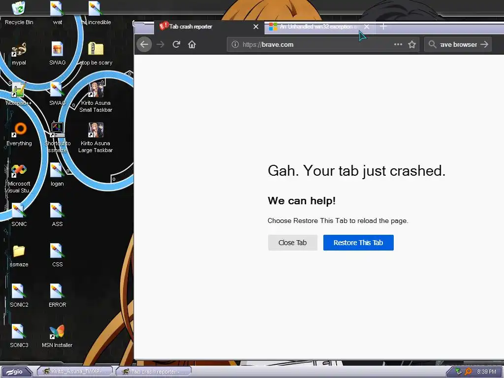The width and height of the screenshot is (504, 378).
Task: Go to the browser home page icon
Action: (x=192, y=44)
